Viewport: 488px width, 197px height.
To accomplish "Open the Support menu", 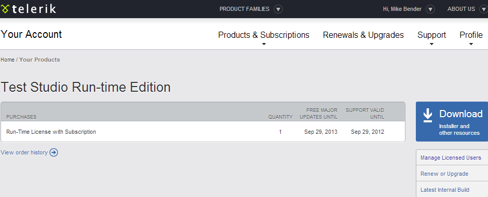I will point(431,35).
